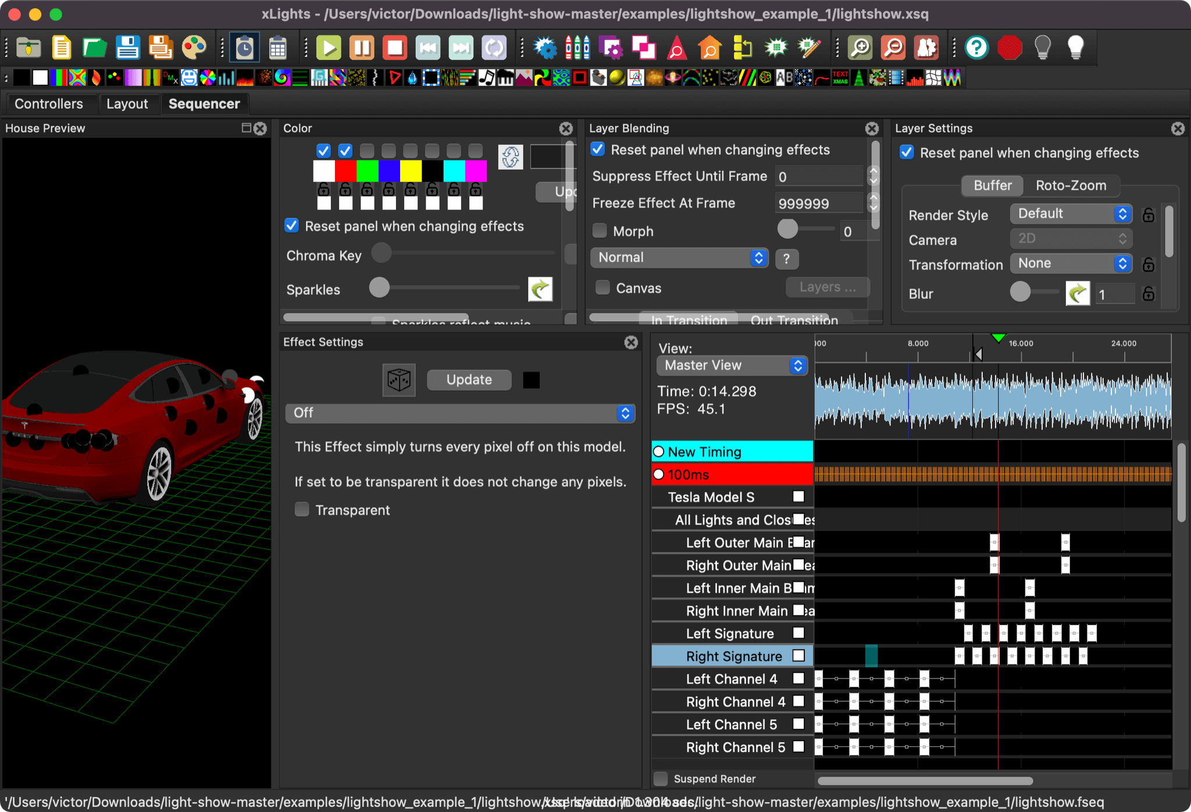Click the blue gear settings icon

click(545, 48)
